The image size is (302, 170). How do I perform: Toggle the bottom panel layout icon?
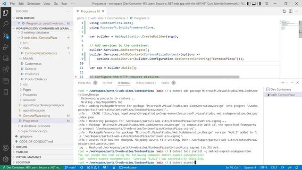click(254, 4)
